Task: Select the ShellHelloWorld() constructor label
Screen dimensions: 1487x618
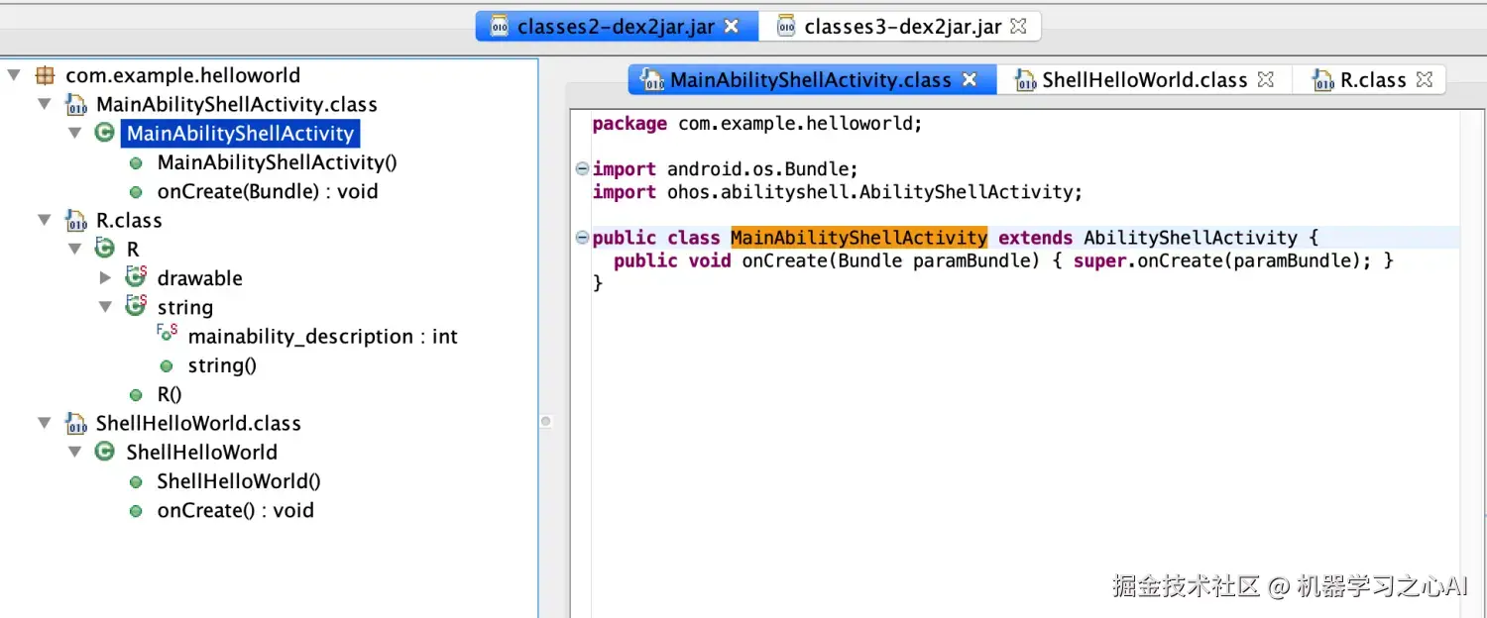Action: (239, 481)
